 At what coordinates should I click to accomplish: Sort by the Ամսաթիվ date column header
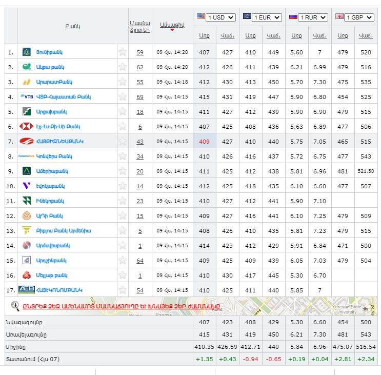pyautogui.click(x=172, y=25)
